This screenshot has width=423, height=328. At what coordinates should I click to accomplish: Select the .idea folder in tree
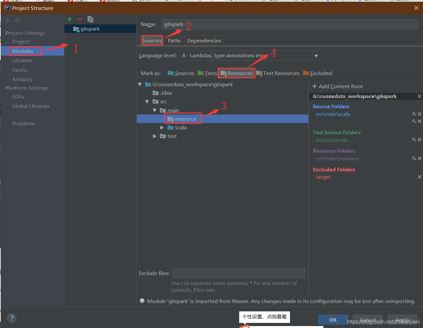162,93
